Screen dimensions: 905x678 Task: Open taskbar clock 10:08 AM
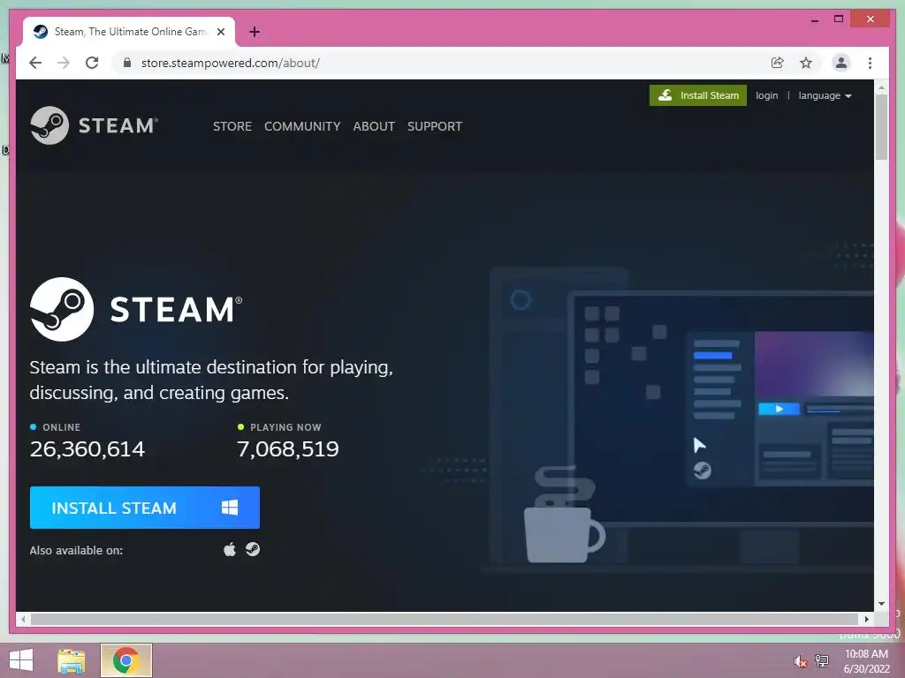[866, 661]
